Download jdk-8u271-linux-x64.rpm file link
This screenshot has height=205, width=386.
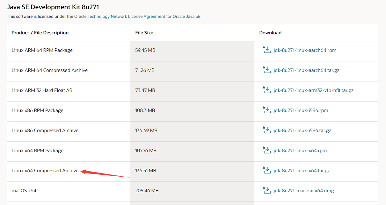pyautogui.click(x=300, y=151)
